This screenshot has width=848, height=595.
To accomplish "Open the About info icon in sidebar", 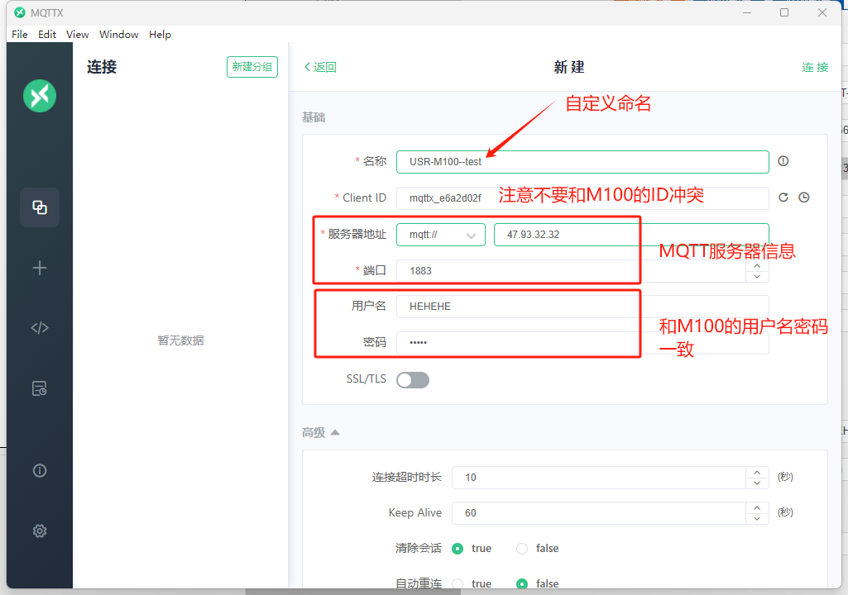I will click(39, 471).
